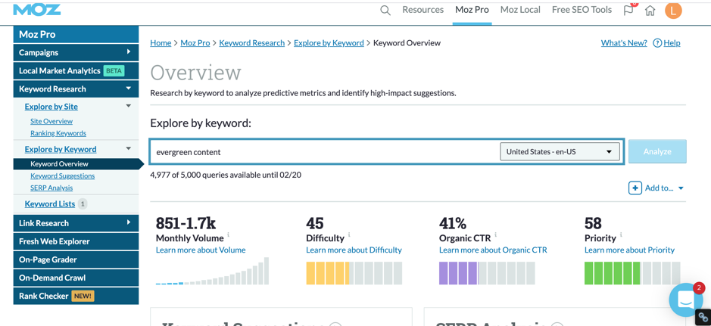The width and height of the screenshot is (711, 326).
Task: Open Keyword Suggestions in sidebar
Action: pyautogui.click(x=63, y=175)
